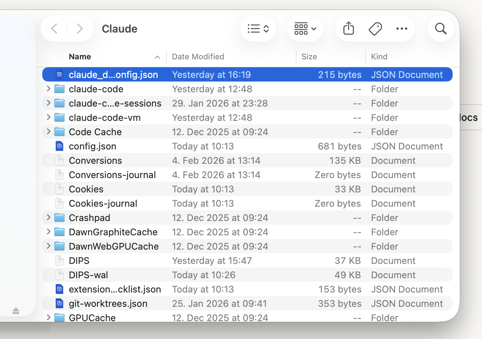Image resolution: width=482 pixels, height=339 pixels.
Task: Expand the DawnWebGPUCache folder
Action: point(49,246)
